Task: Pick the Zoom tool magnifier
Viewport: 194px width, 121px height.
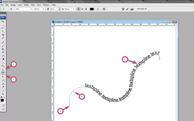Action: [x=3, y=94]
